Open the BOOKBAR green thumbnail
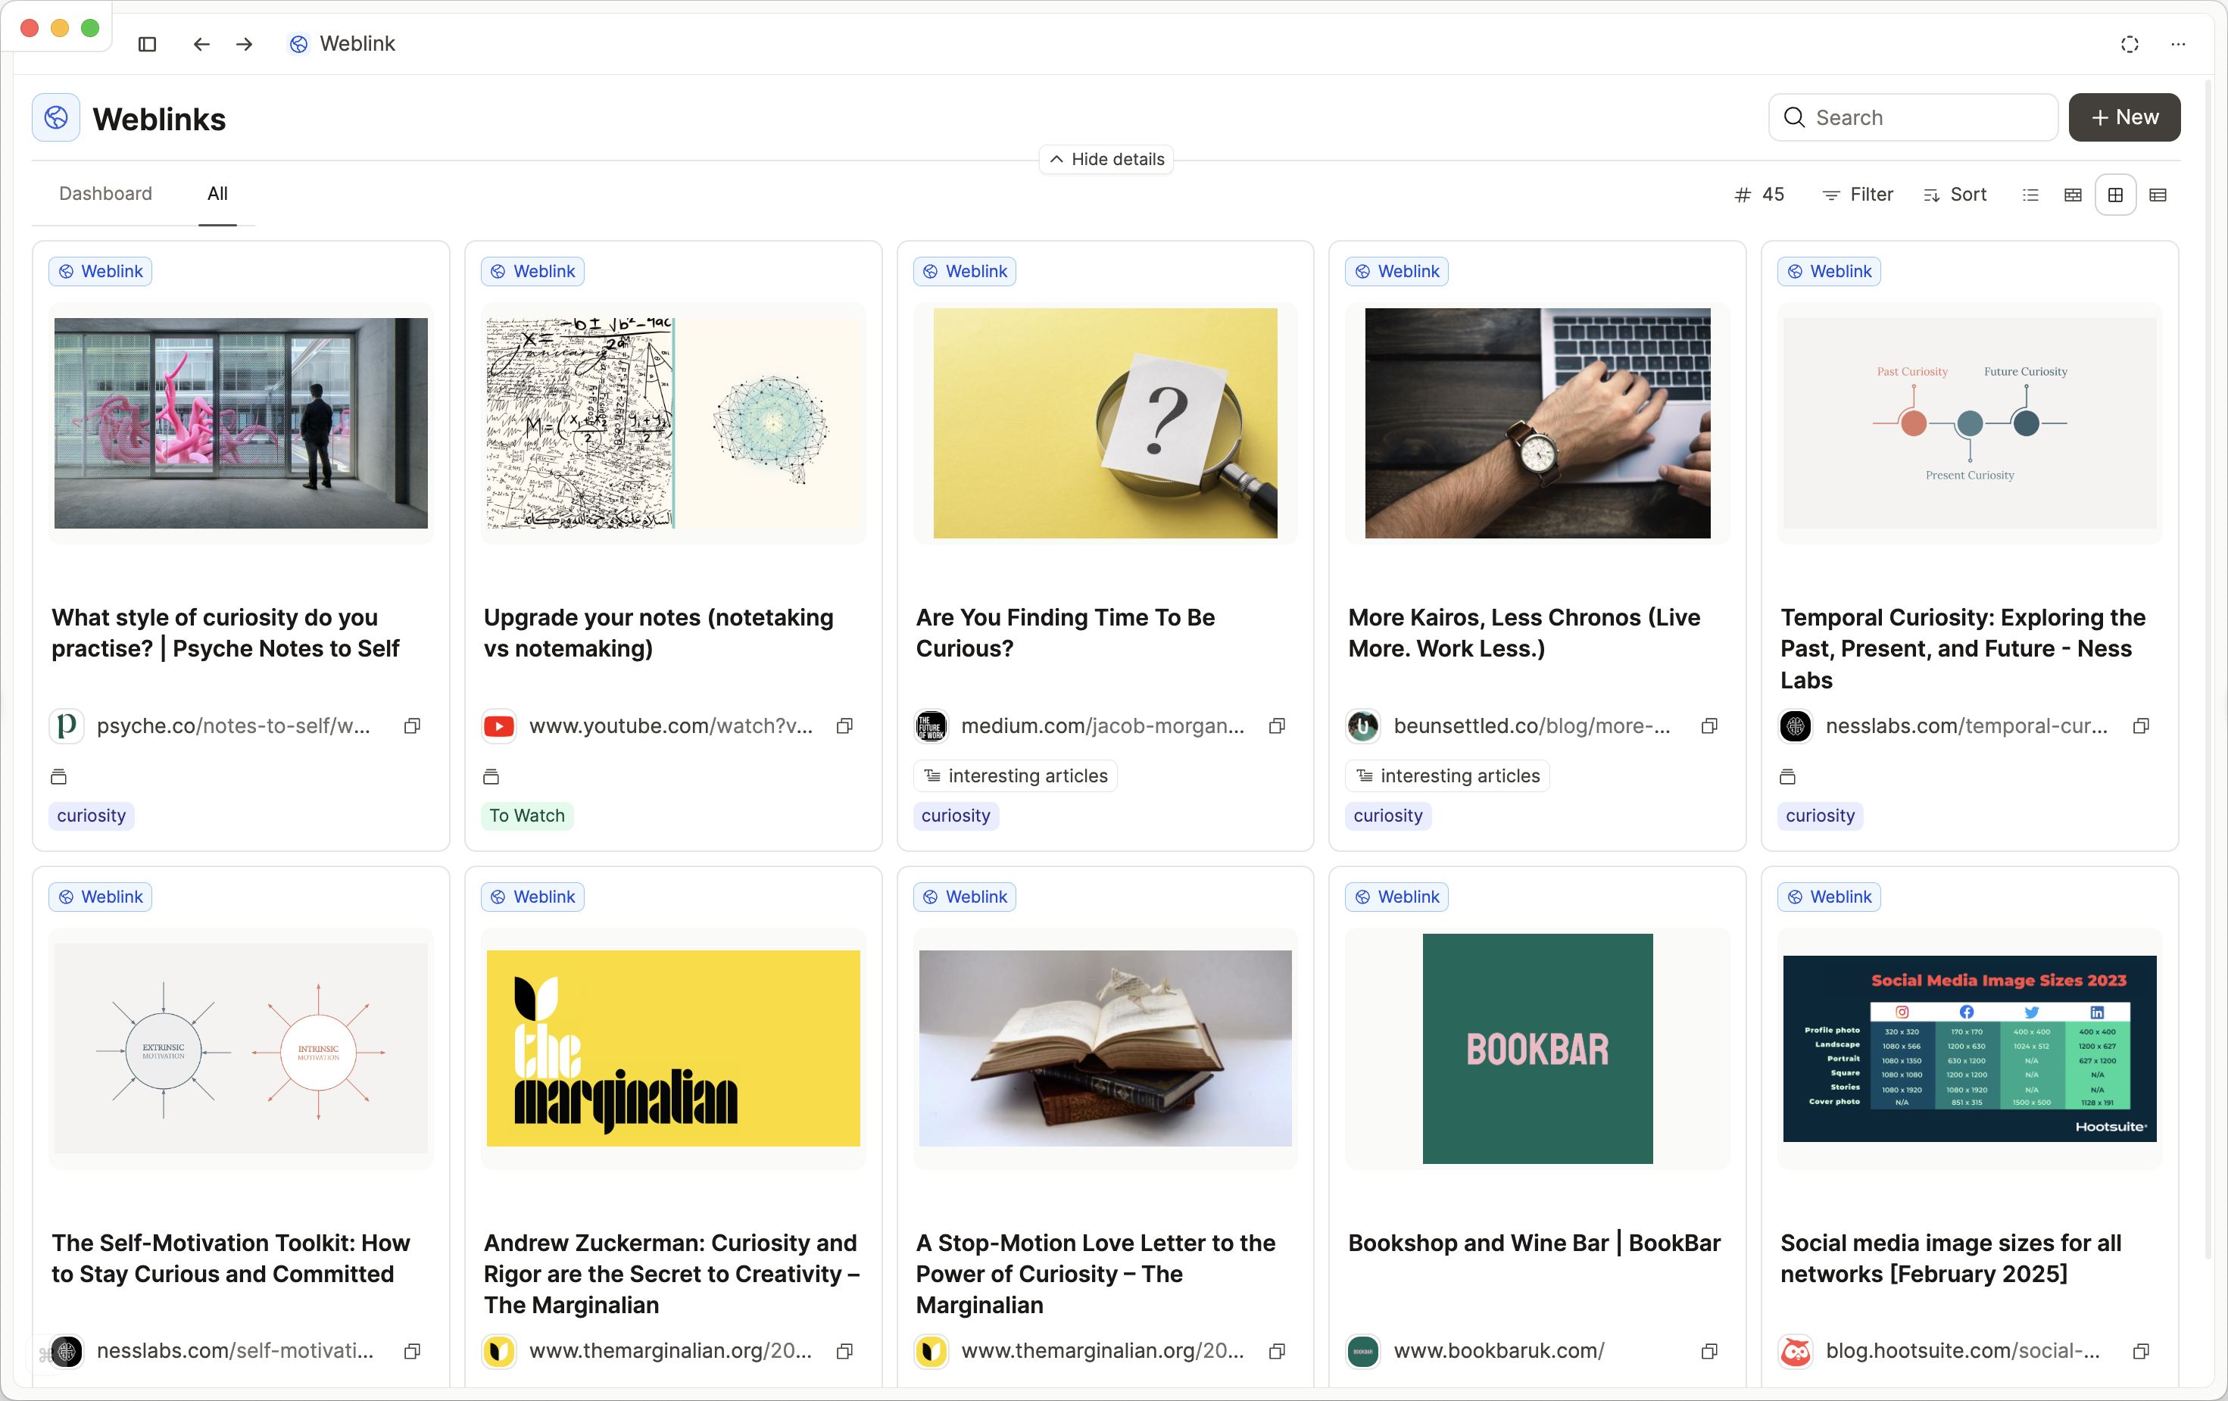The width and height of the screenshot is (2228, 1401). click(1537, 1048)
